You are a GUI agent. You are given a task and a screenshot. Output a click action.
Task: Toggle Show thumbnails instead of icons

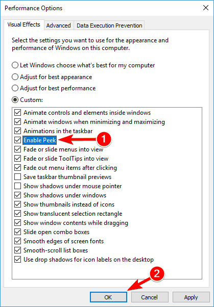tap(18, 204)
